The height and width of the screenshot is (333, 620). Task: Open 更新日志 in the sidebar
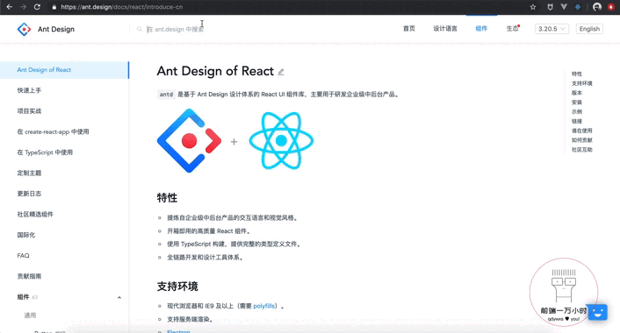click(29, 194)
